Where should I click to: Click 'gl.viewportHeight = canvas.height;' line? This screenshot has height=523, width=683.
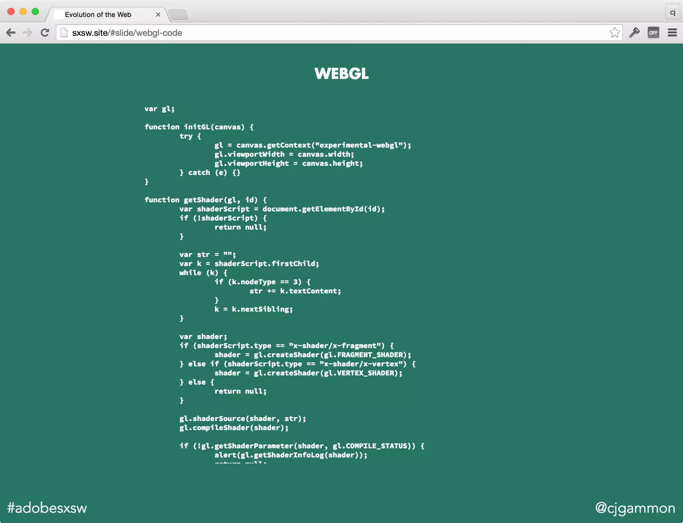288,164
